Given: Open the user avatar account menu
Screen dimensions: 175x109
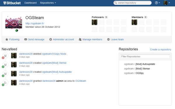Looking at the screenshot, I should (167, 3).
